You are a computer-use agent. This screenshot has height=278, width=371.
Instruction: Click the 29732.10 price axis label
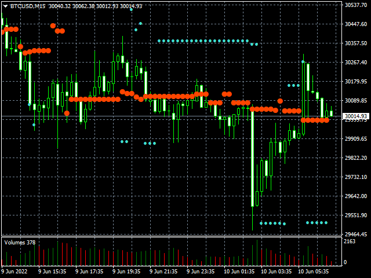pos(356,177)
